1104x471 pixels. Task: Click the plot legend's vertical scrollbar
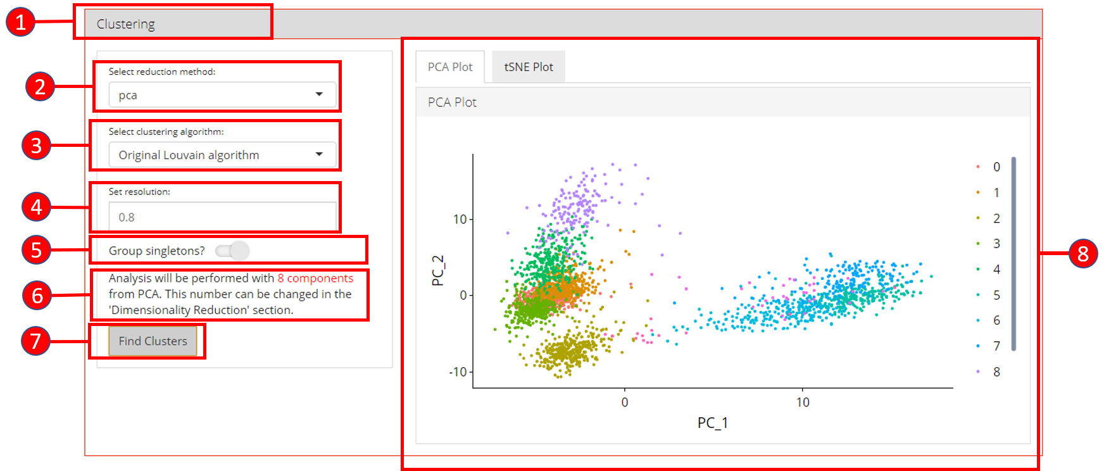(x=1013, y=253)
